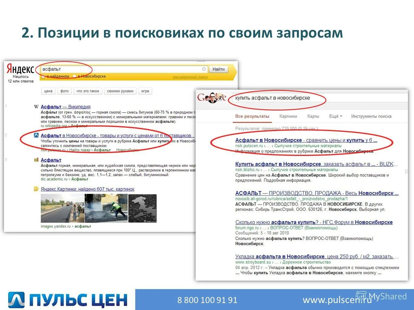The height and width of the screenshot is (310, 414).
Task: Click the Пульс Цен logo
Action: [67, 300]
